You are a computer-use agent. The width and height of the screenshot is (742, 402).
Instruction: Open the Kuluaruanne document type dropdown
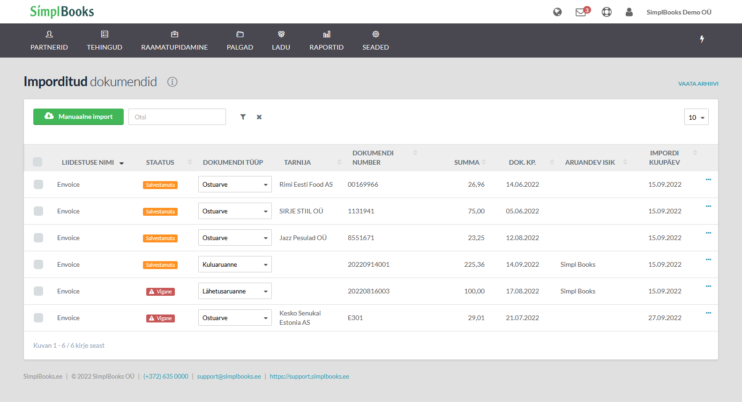[235, 264]
